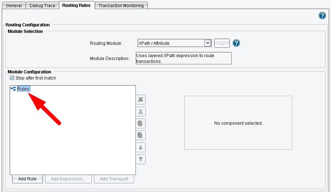Open the Routing Module dropdown arrow

[x=208, y=43]
